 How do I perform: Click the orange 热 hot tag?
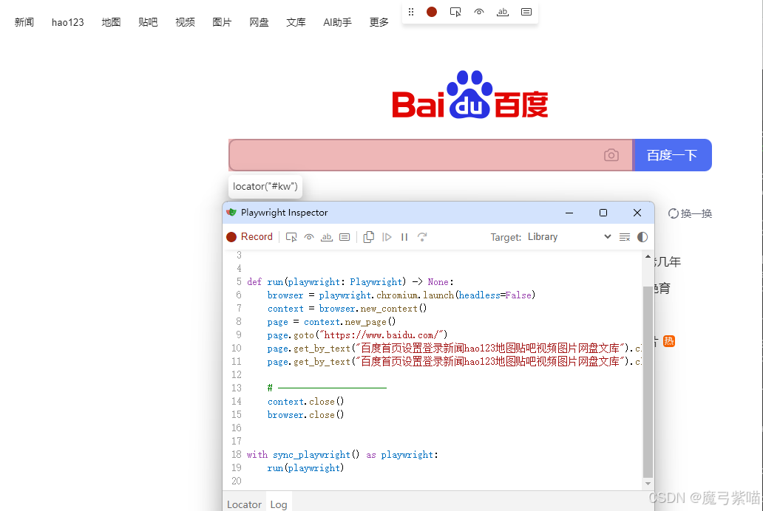(669, 341)
